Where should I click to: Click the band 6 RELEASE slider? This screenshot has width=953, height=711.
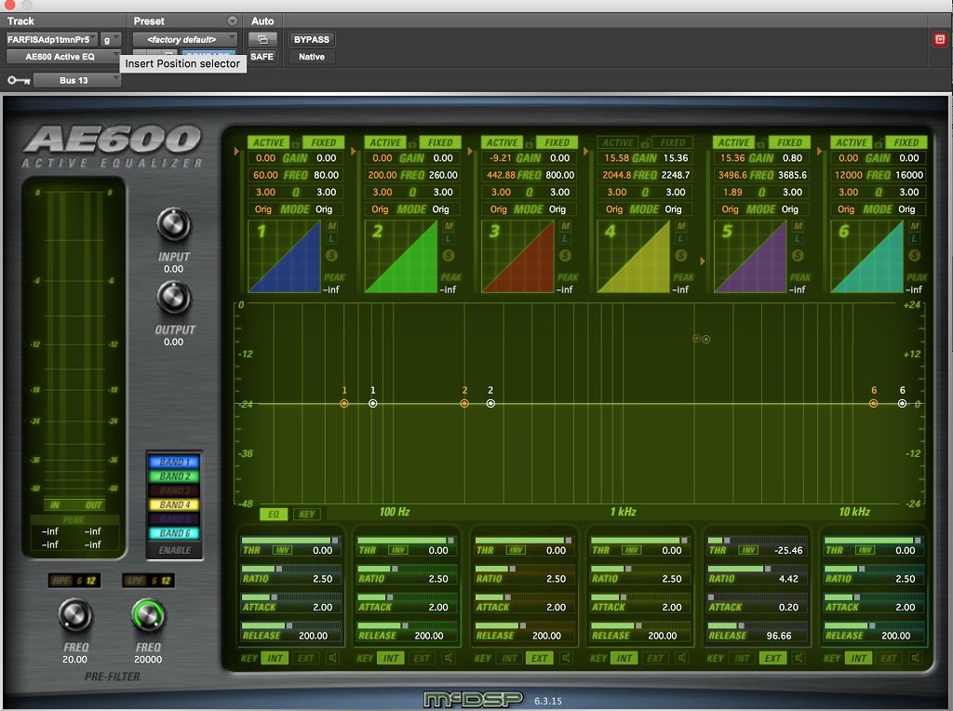coord(874,625)
